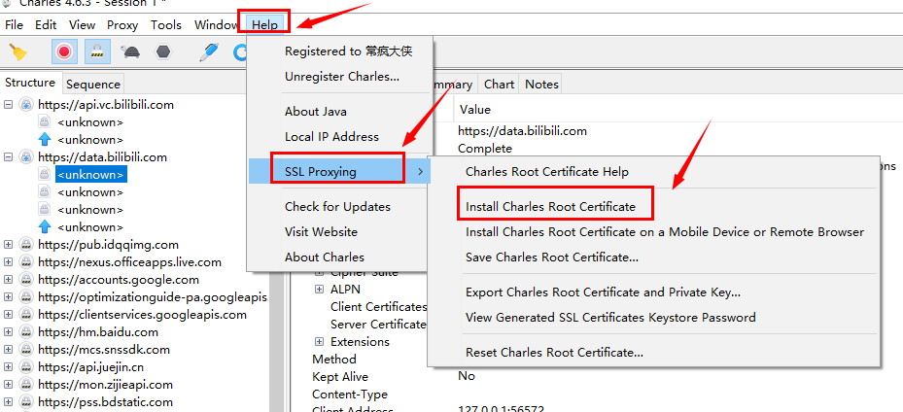This screenshot has width=903, height=412.
Task: Expand the pub.idqqimg.com node
Action: [8, 245]
